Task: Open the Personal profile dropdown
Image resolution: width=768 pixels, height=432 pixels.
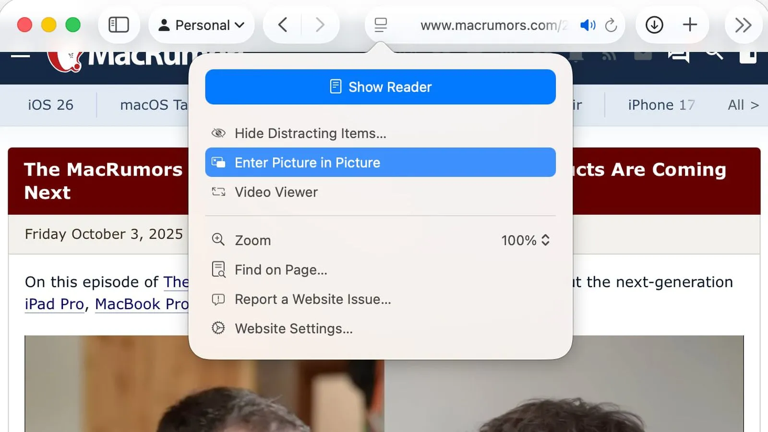Action: 201,24
